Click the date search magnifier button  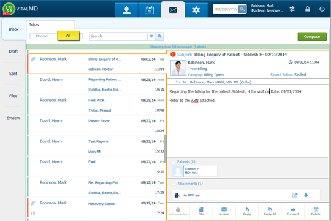[x=242, y=9]
